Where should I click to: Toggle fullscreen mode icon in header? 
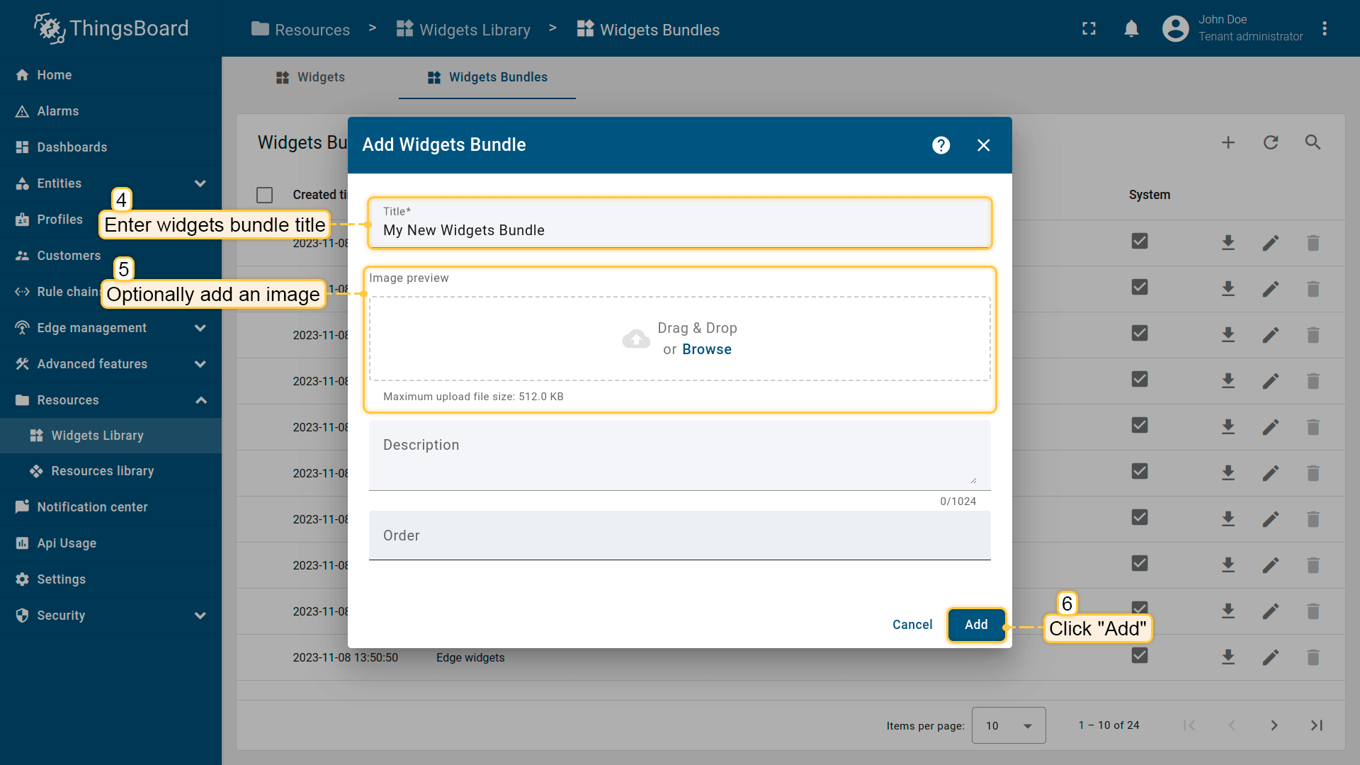pyautogui.click(x=1089, y=28)
